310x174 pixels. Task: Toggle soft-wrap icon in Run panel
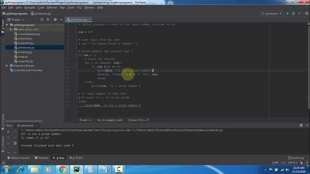[x=15, y=144]
